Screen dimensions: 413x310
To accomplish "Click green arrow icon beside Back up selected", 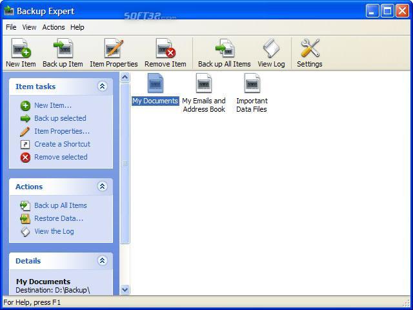I will click(x=25, y=119).
